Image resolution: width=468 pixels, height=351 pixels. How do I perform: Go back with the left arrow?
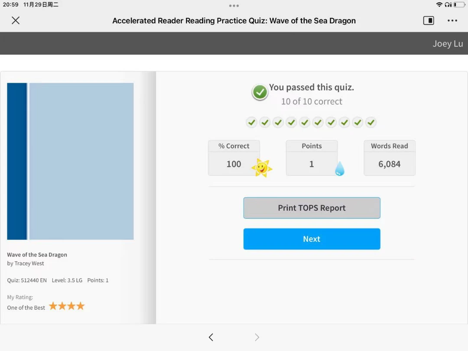tap(211, 337)
